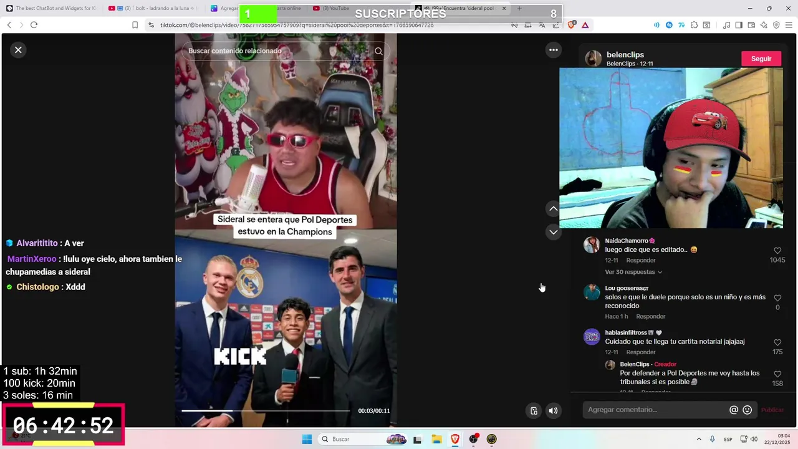The height and width of the screenshot is (449, 798).
Task: Click the tiktok.com address bar
Action: [297, 25]
